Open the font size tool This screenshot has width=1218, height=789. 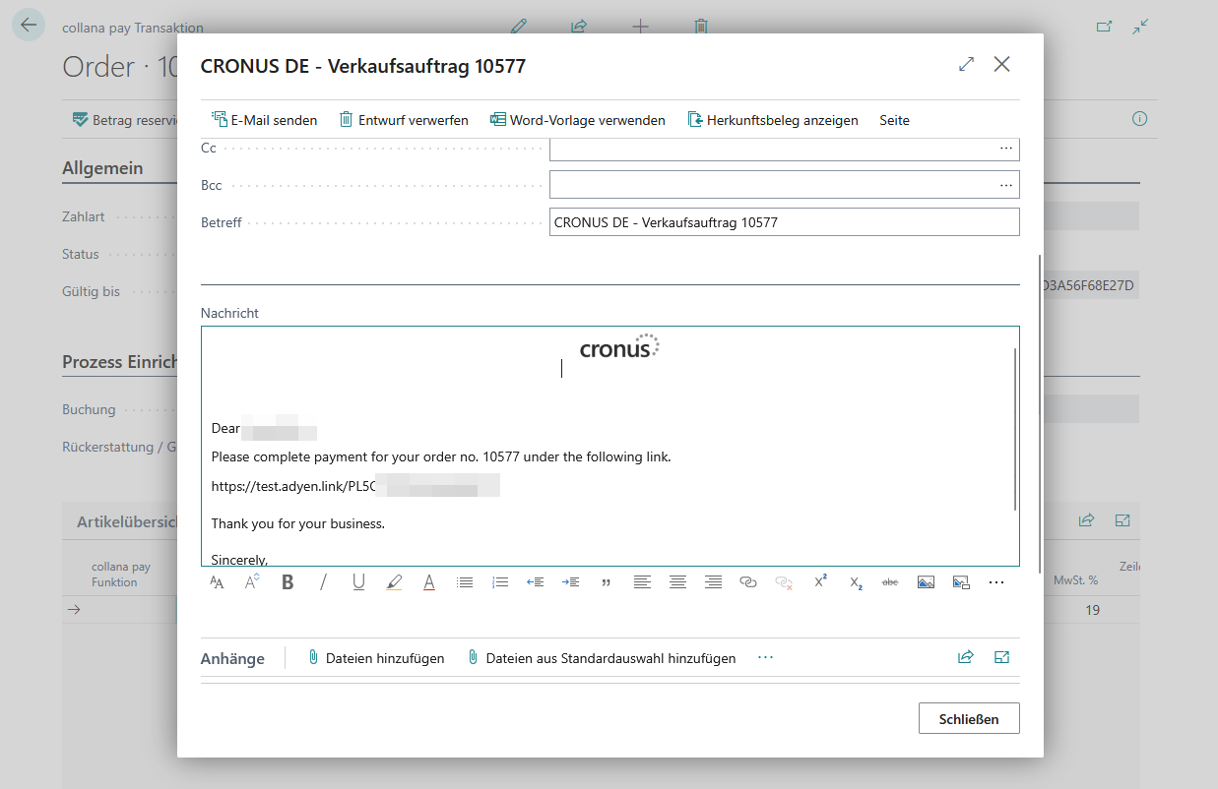pos(252,582)
